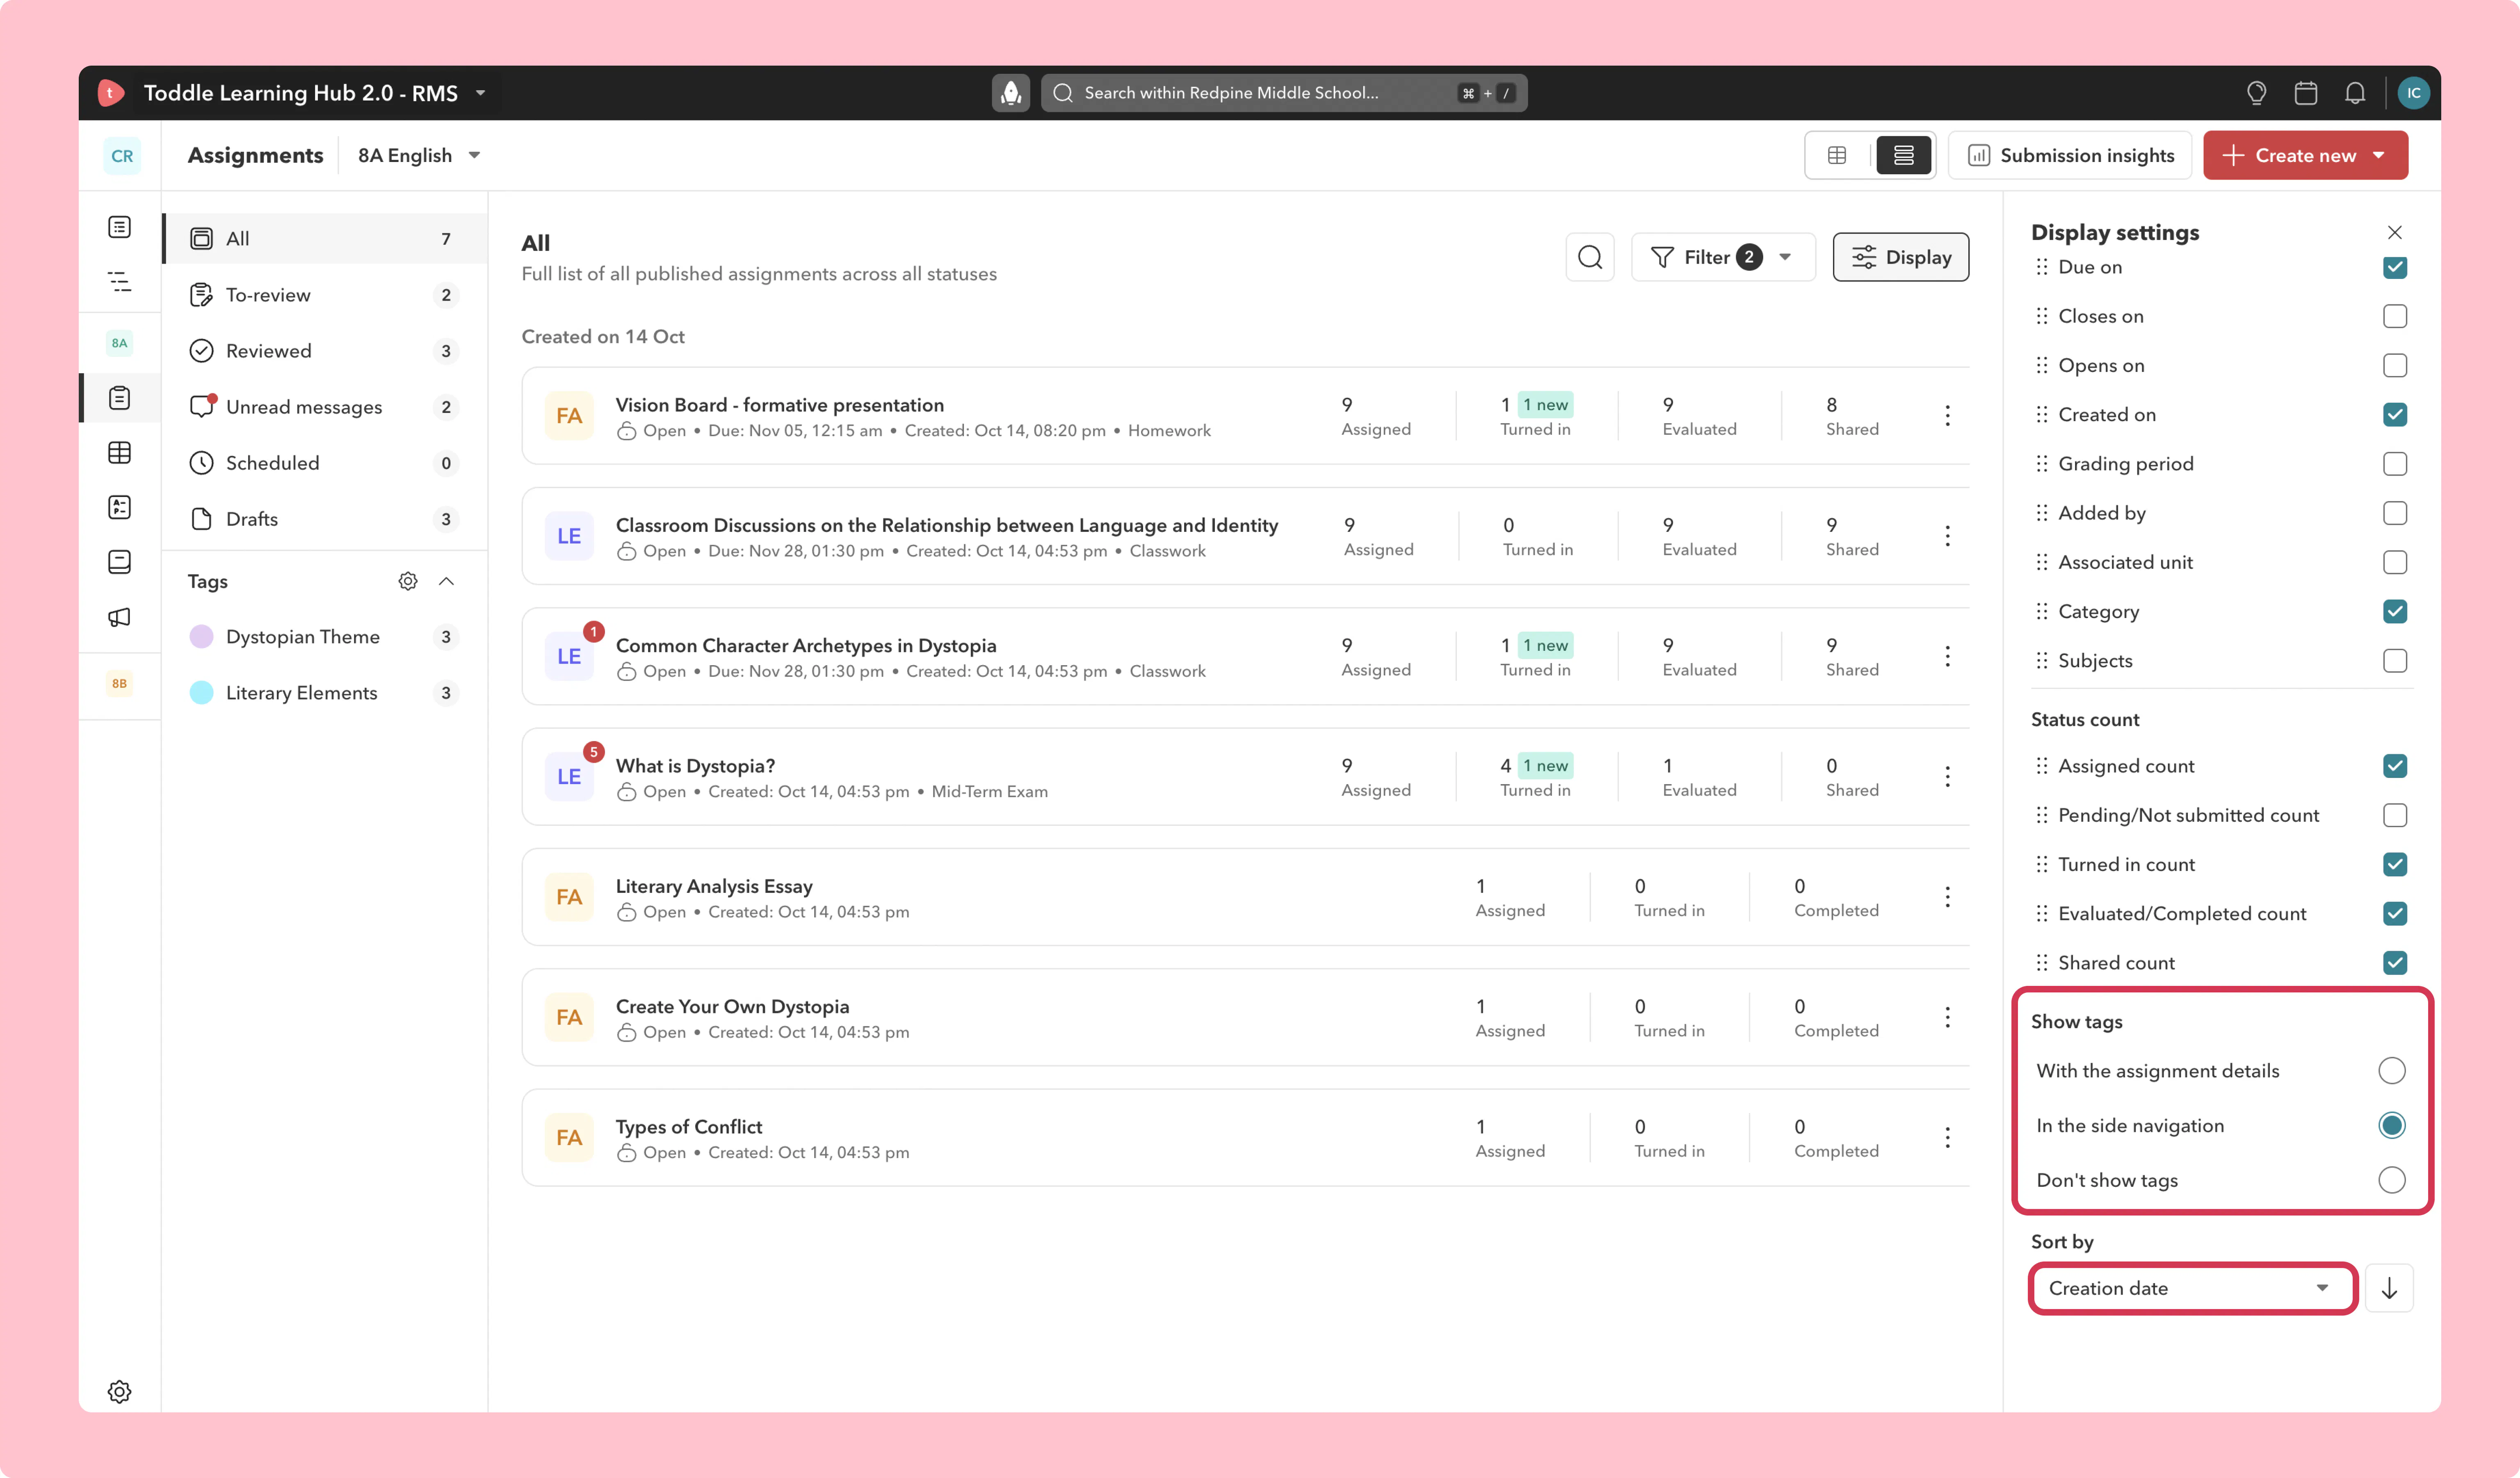This screenshot has height=1478, width=2520.
Task: Open the class stream icon at sidebar top
Action: 119,227
